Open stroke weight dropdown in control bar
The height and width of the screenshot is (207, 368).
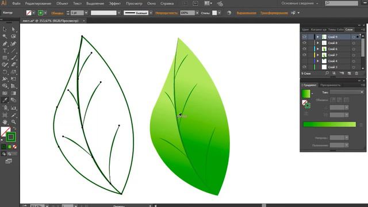click(86, 13)
